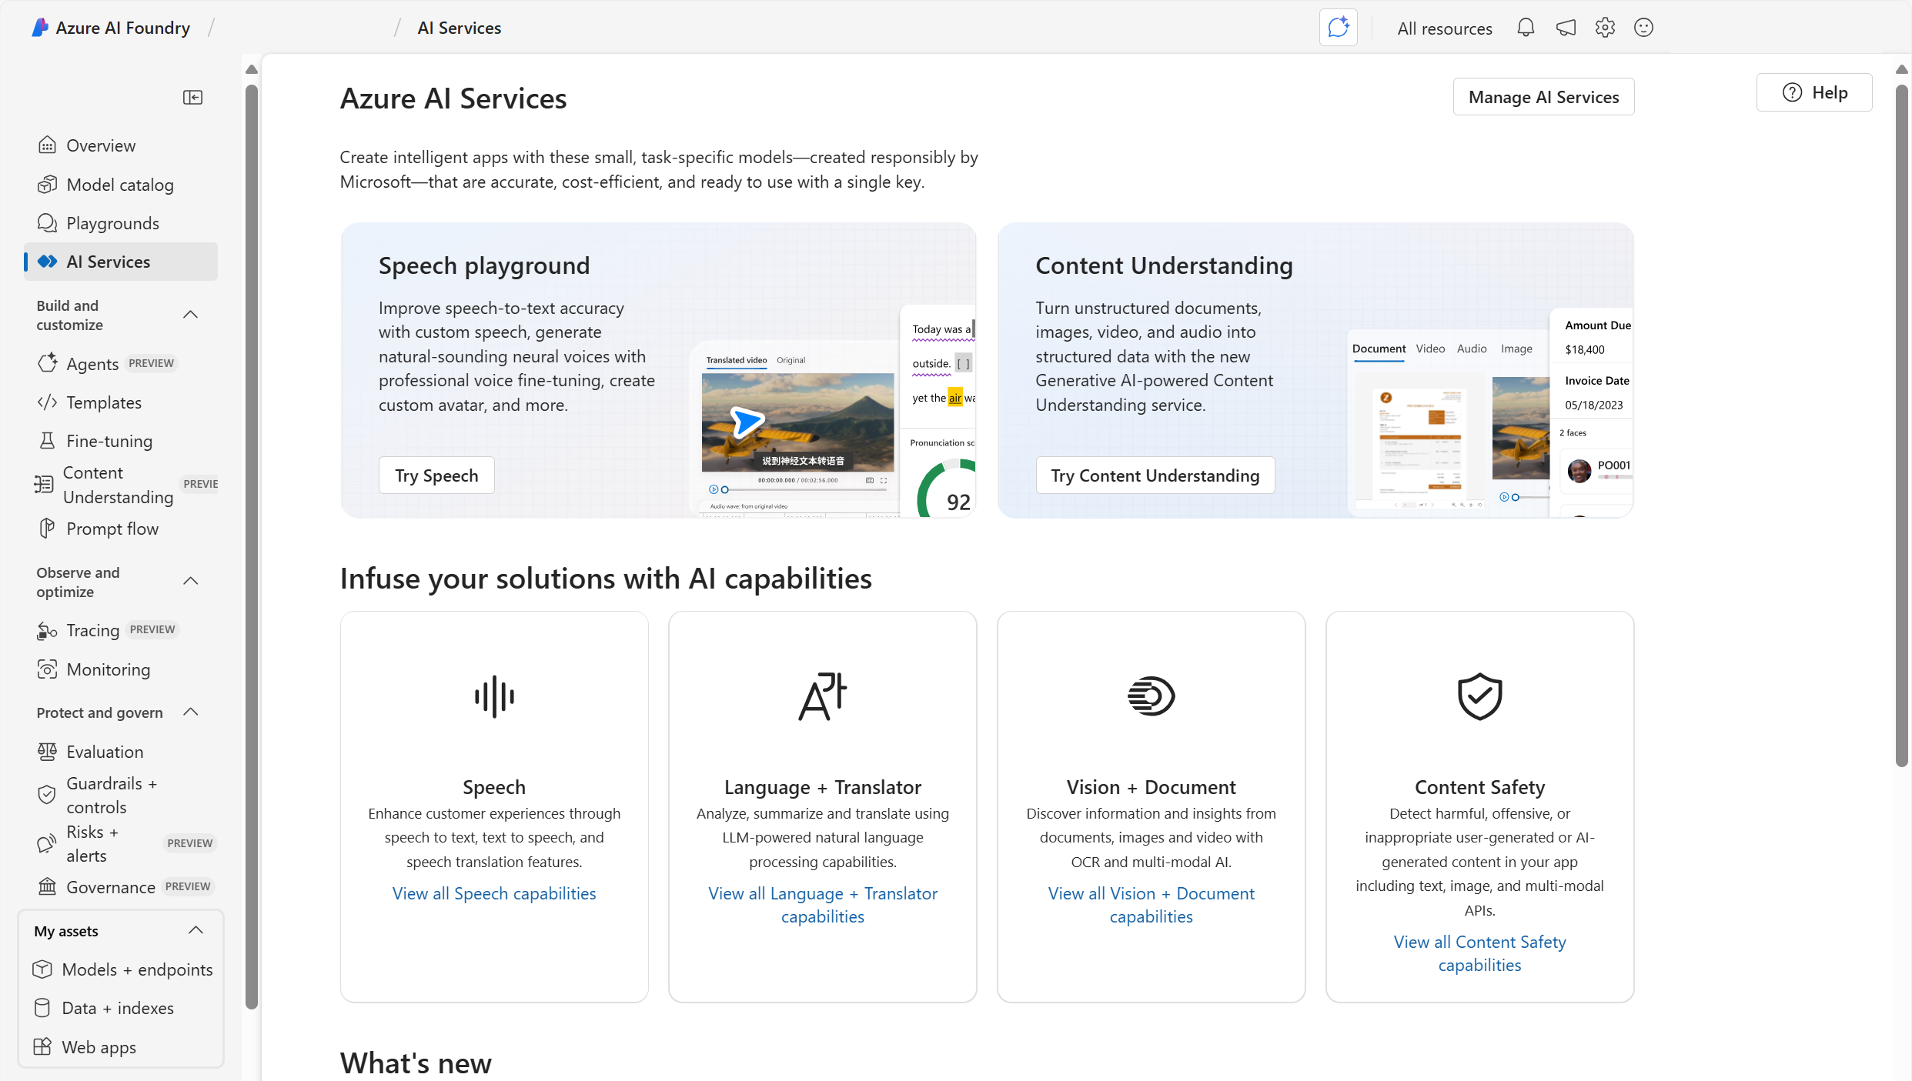1912x1081 pixels.
Task: Click the Language + Translator card icon
Action: [822, 697]
